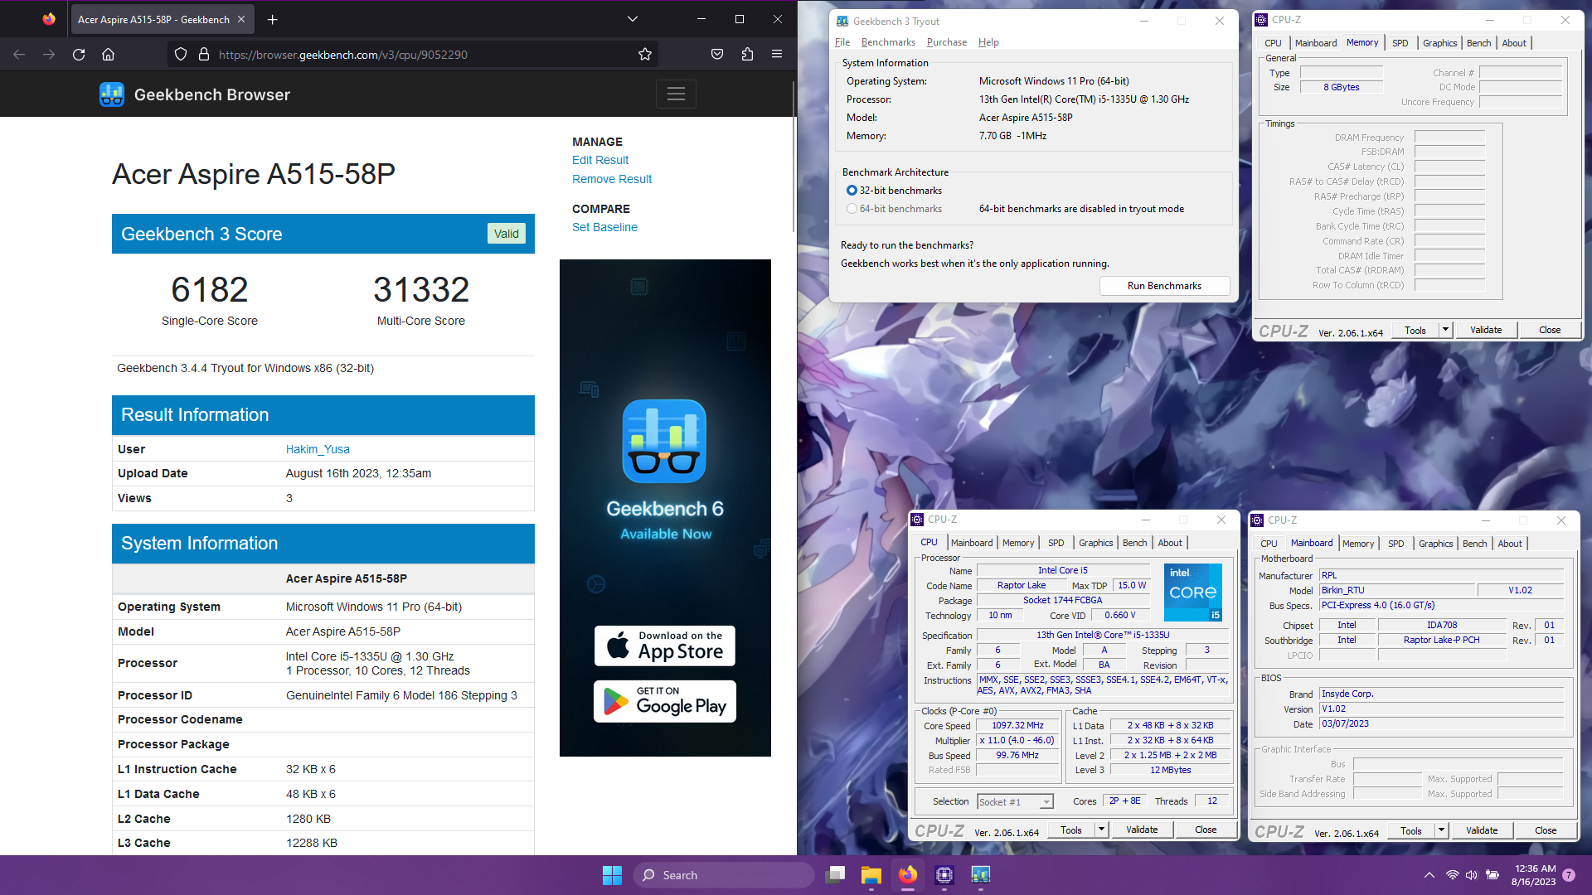Select 64-bit benchmarks radio button
The width and height of the screenshot is (1592, 895).
pos(852,209)
